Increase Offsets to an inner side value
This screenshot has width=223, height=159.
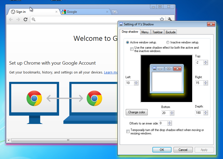point(169,122)
